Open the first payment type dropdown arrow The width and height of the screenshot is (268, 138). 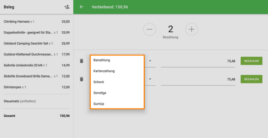pos(150,61)
